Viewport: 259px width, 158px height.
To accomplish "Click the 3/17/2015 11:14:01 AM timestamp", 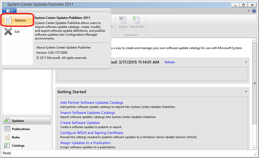I will click(x=139, y=62).
